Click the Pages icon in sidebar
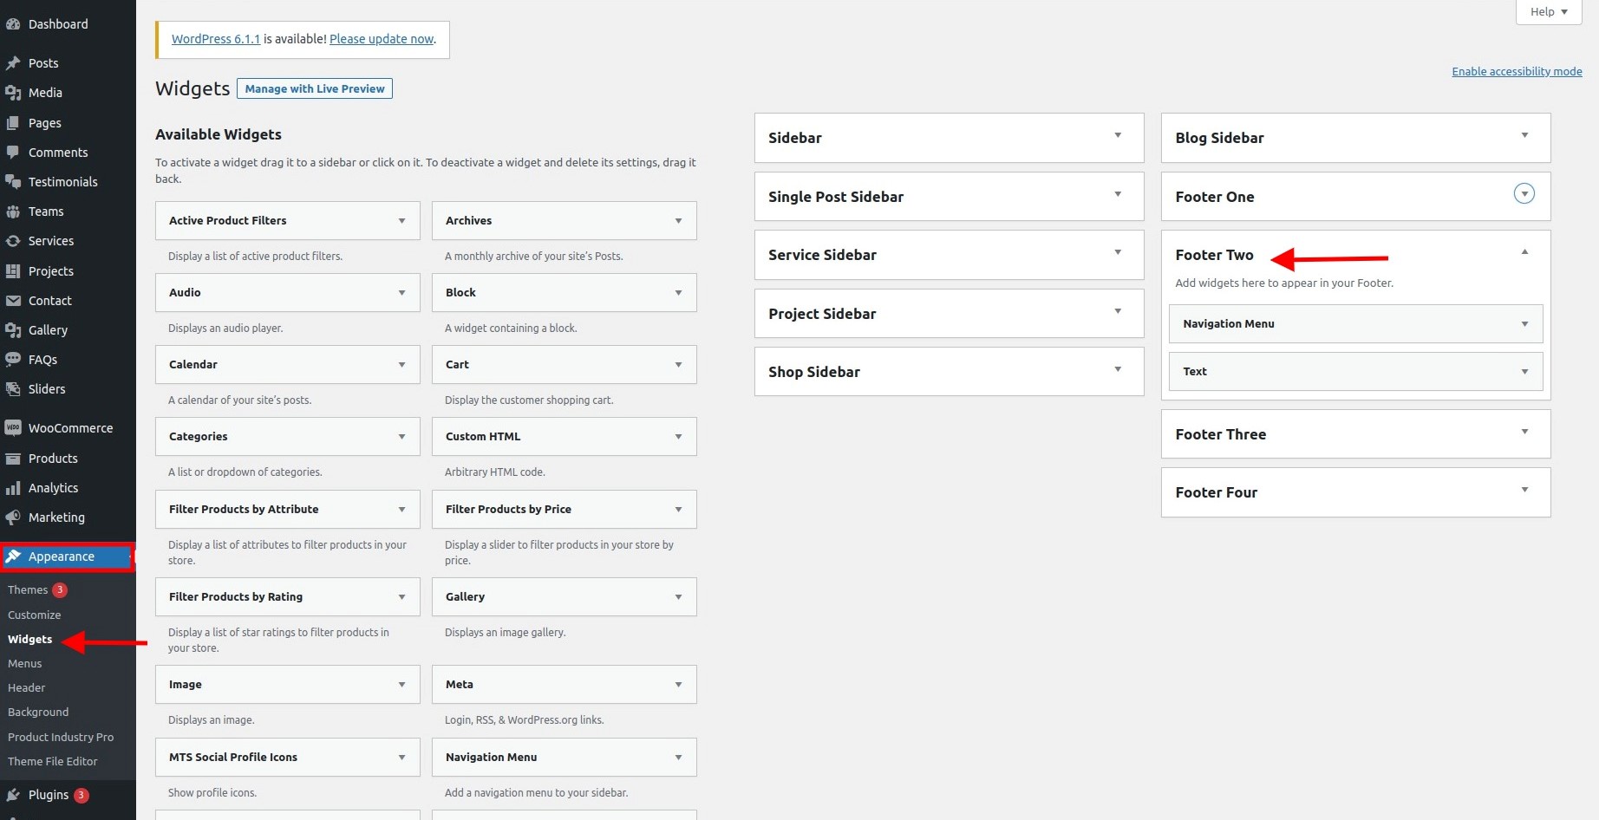The image size is (1599, 820). click(13, 123)
